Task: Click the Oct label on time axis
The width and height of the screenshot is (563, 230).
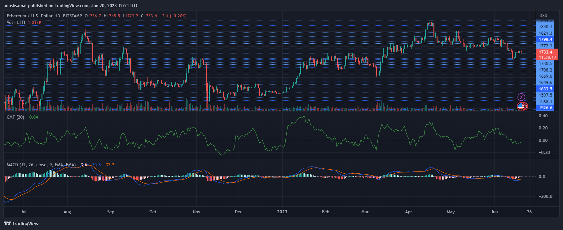Action: pyautogui.click(x=153, y=212)
